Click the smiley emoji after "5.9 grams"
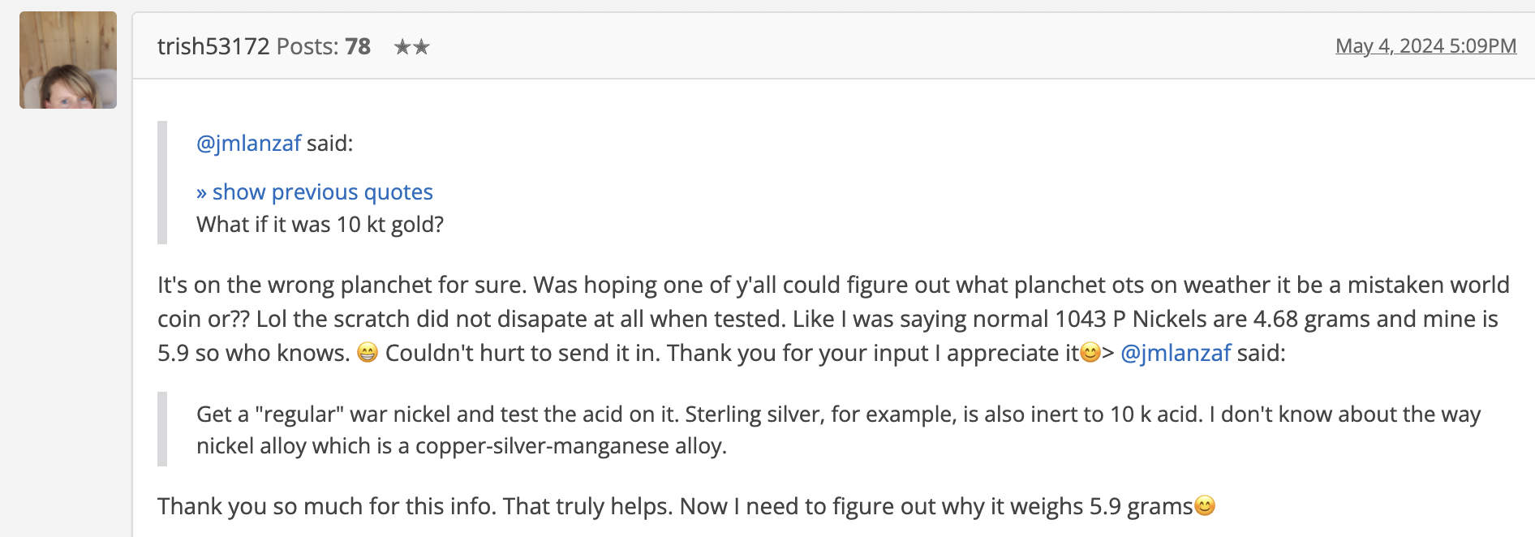 (x=1205, y=506)
